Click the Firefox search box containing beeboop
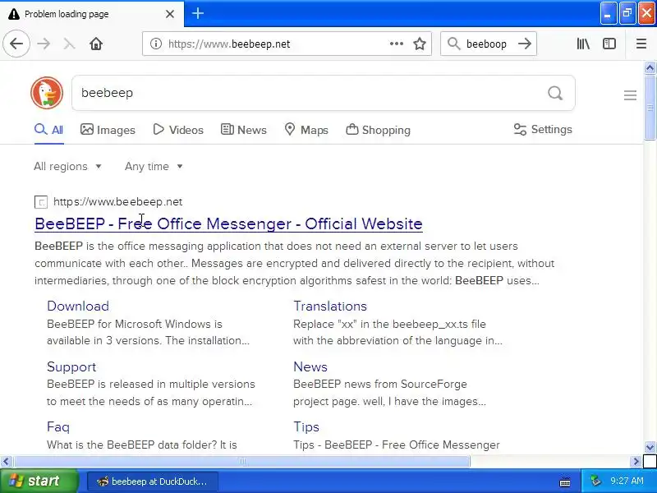 486,44
